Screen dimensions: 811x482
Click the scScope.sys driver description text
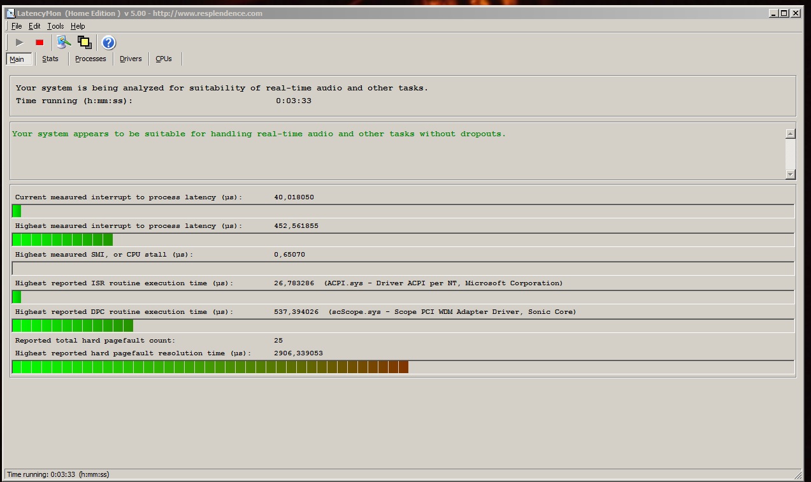tap(452, 312)
